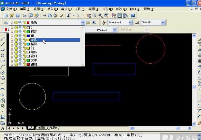
Task: Click the Make Object's Layer Current icon
Action: pos(88,23)
